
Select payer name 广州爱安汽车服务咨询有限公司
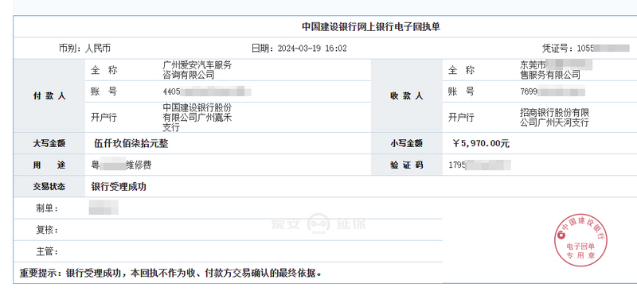pyautogui.click(x=197, y=70)
